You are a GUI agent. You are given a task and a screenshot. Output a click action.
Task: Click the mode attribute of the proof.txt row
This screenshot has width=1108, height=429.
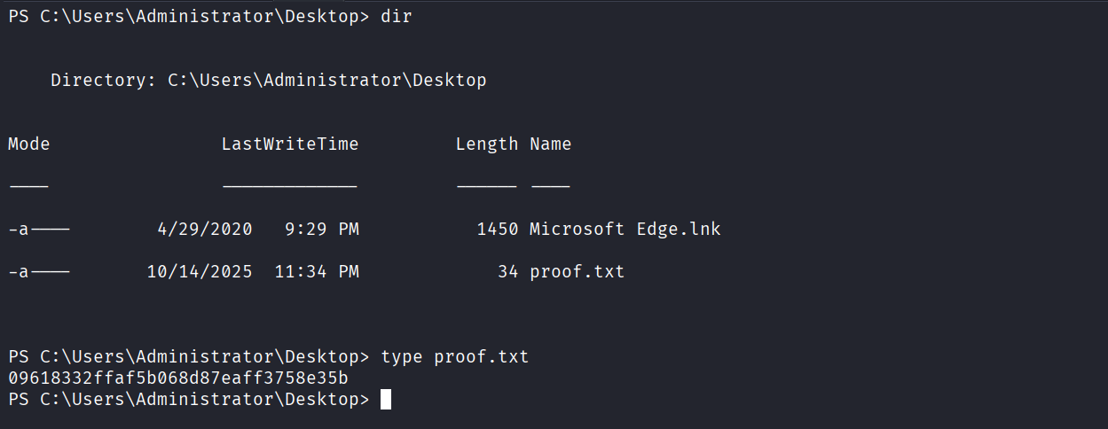click(x=38, y=271)
